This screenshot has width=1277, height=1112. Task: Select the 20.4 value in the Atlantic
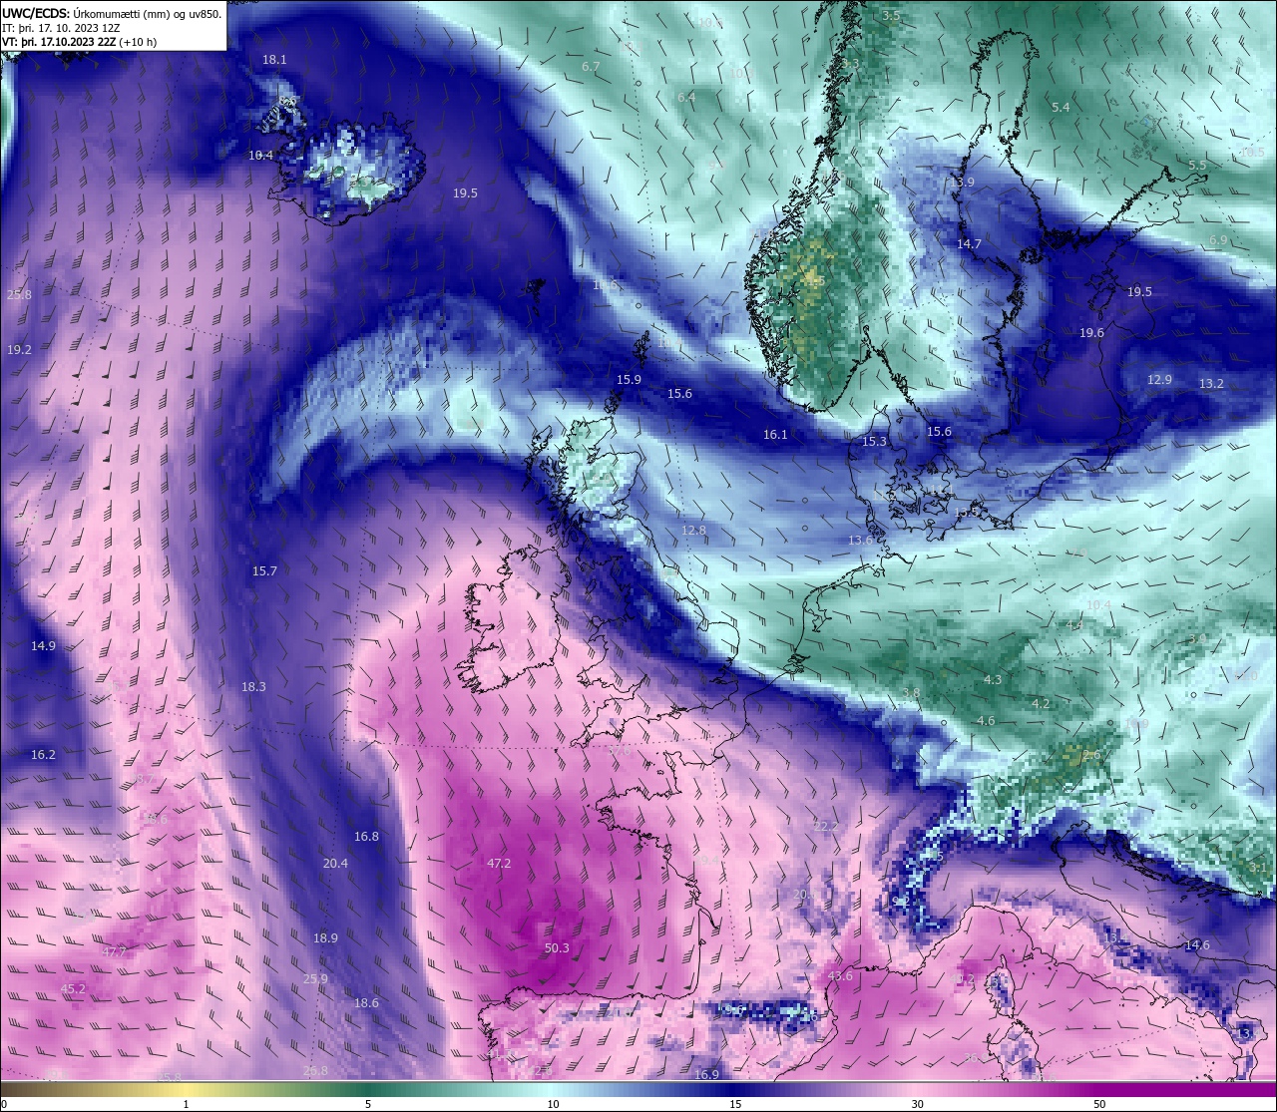coord(335,864)
